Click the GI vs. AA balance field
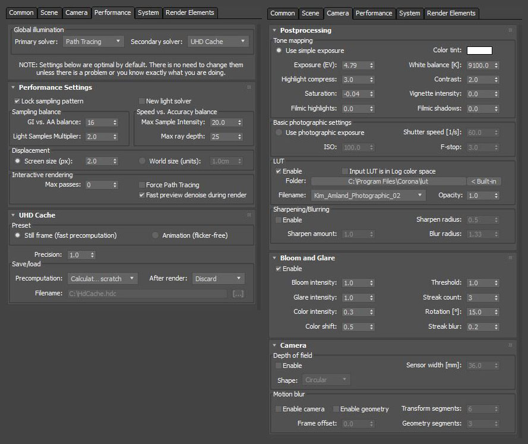Image resolution: width=528 pixels, height=444 pixels. click(99, 122)
